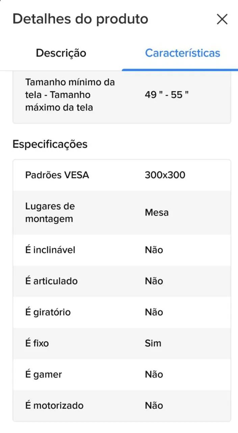This screenshot has width=238, height=433.
Task: Close the Detalhes do produto panel
Action: [222, 19]
